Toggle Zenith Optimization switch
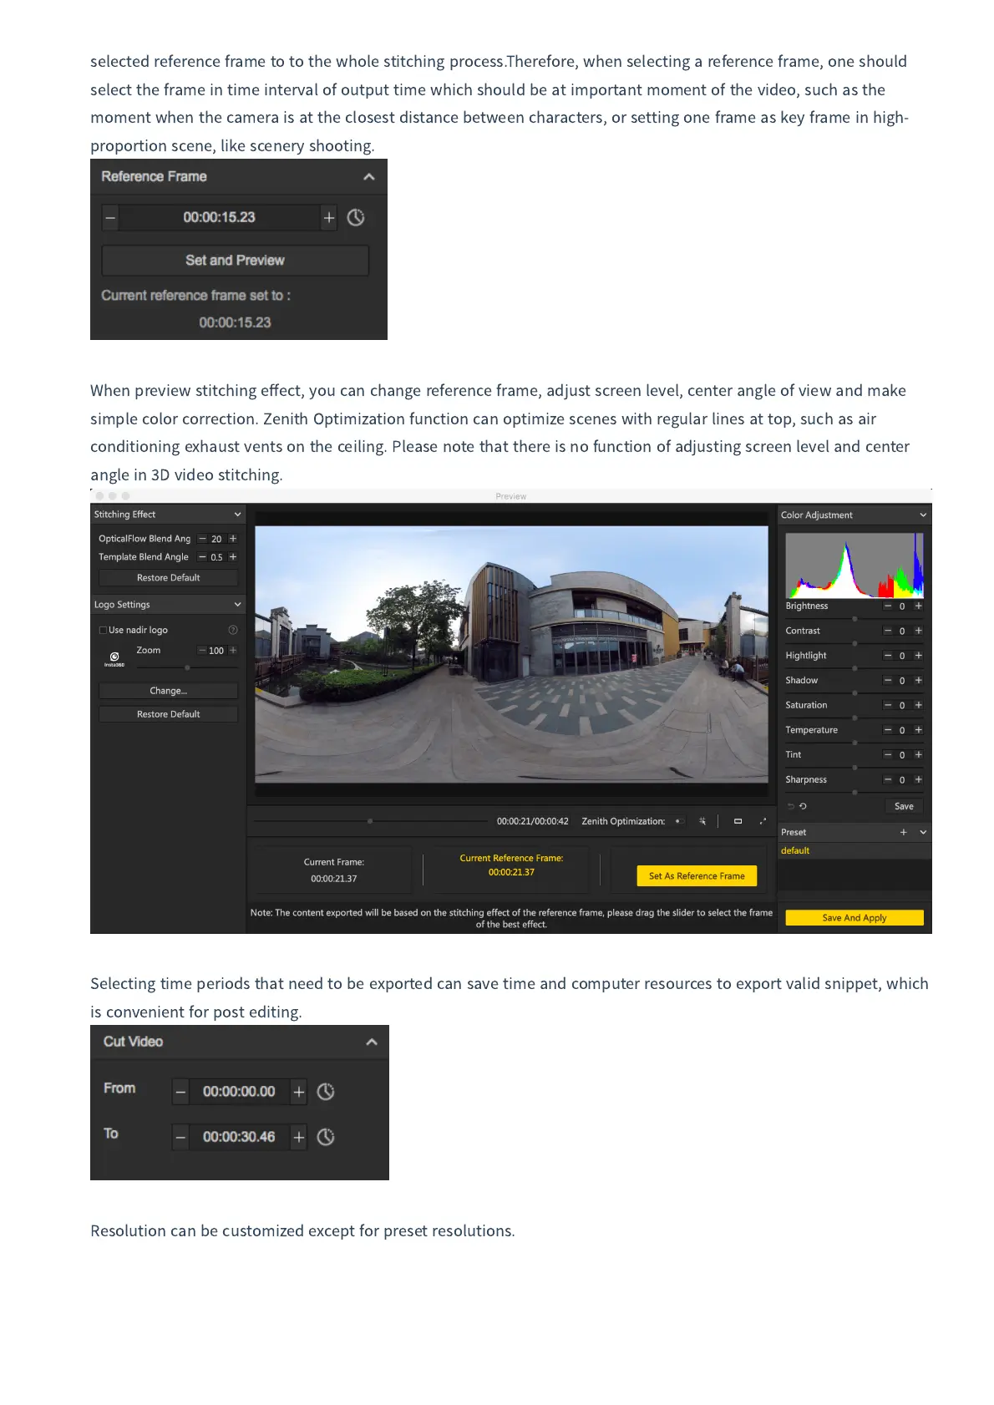The height and width of the screenshot is (1405, 994). [679, 822]
